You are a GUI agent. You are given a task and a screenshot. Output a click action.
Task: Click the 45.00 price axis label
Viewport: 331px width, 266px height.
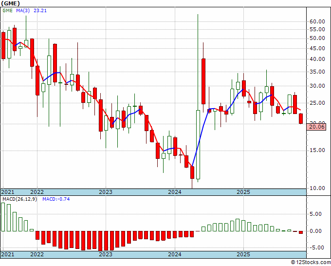pos(317,48)
